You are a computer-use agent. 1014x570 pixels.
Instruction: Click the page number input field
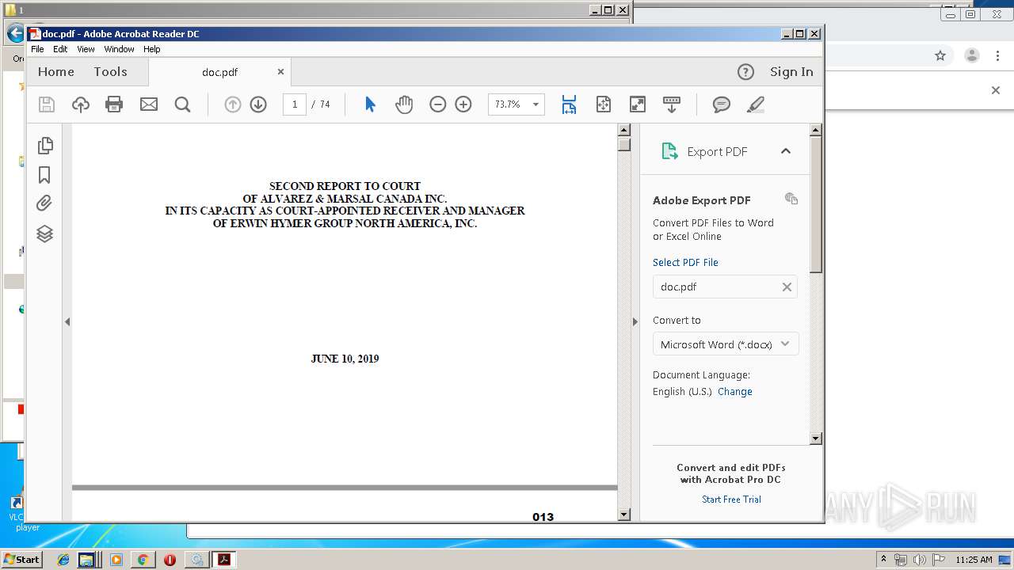tap(295, 104)
